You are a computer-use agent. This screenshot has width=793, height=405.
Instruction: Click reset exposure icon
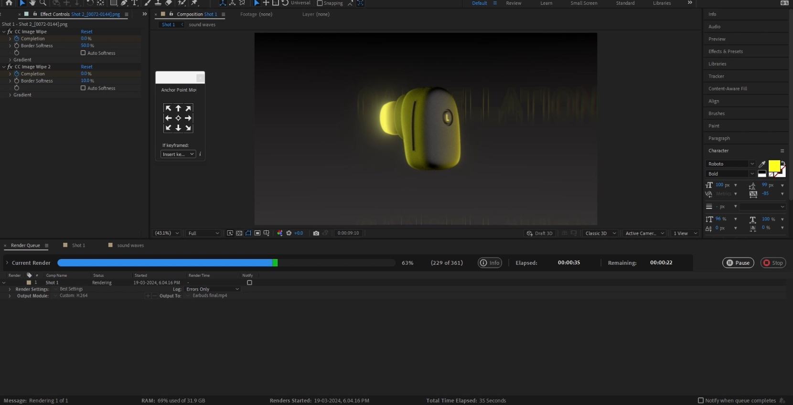289,233
